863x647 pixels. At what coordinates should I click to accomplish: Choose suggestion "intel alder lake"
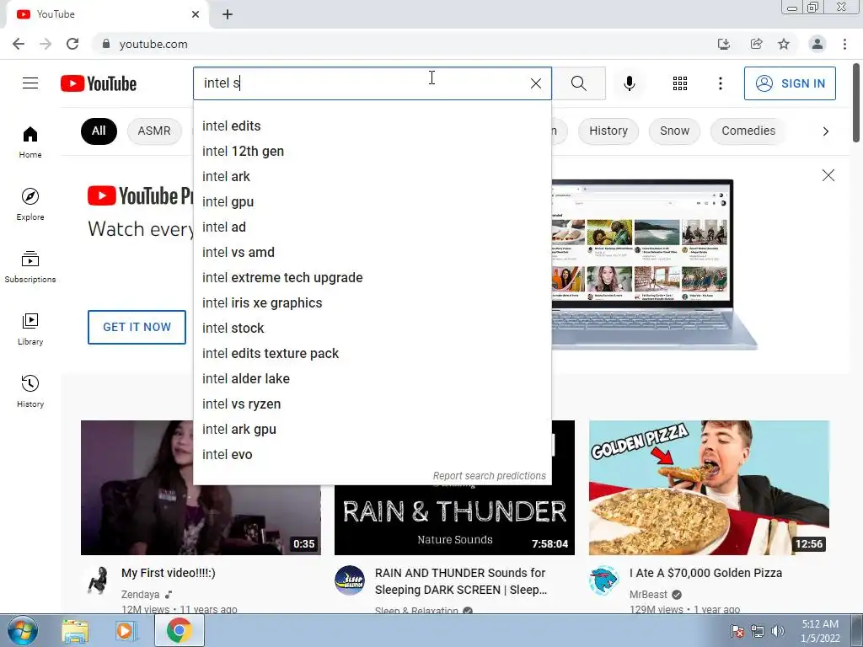click(x=372, y=379)
